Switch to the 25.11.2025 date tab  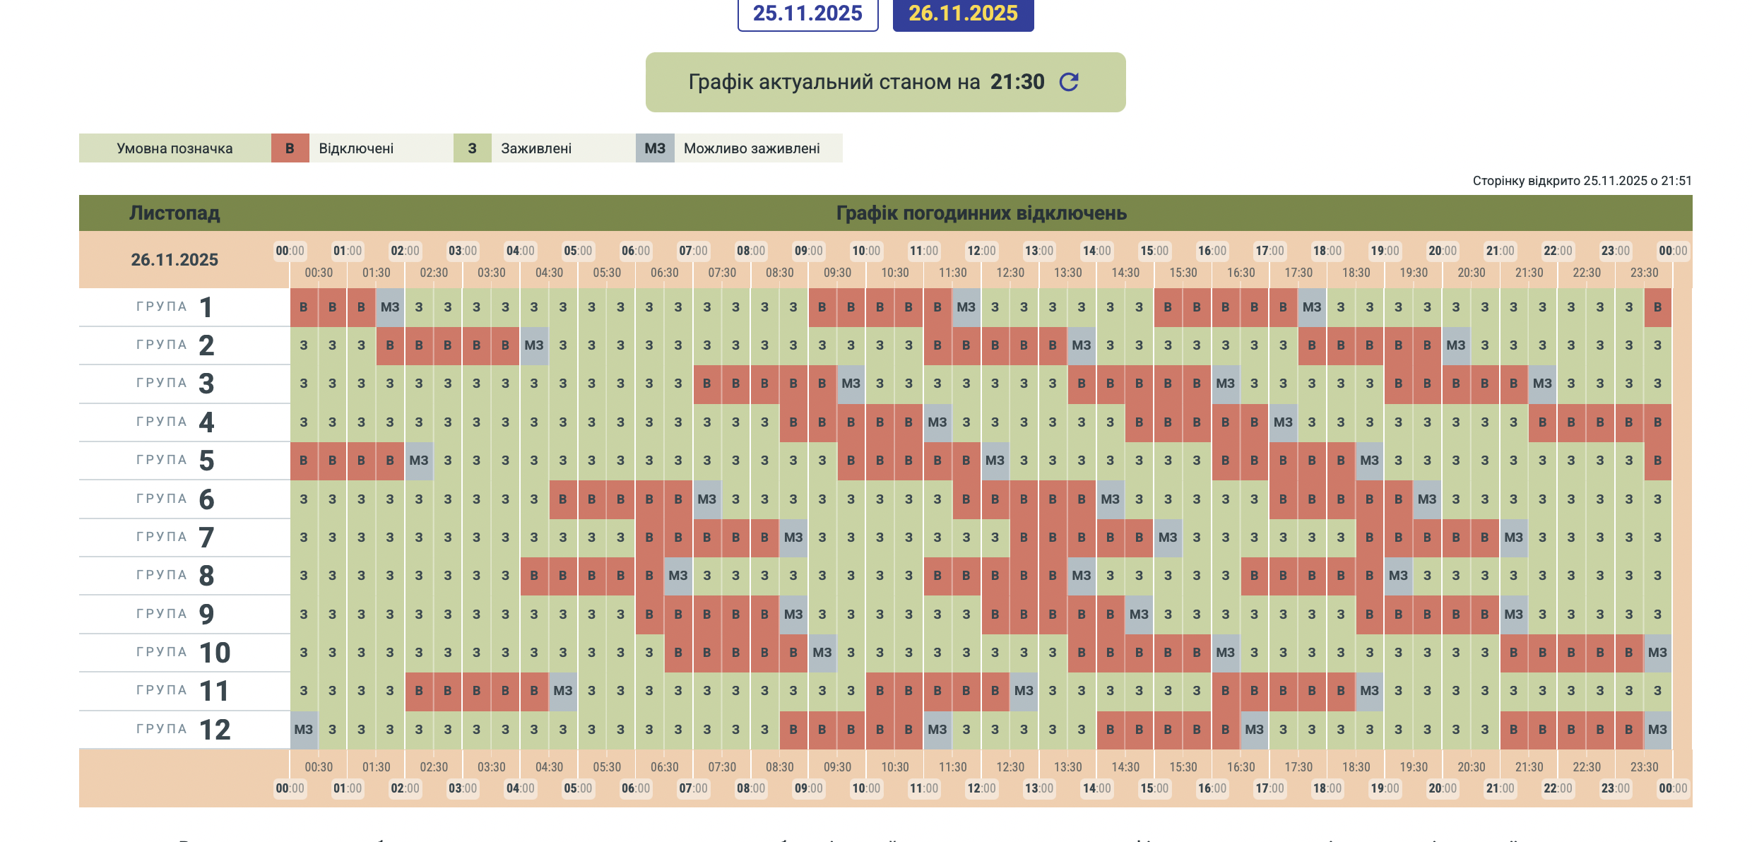click(807, 13)
